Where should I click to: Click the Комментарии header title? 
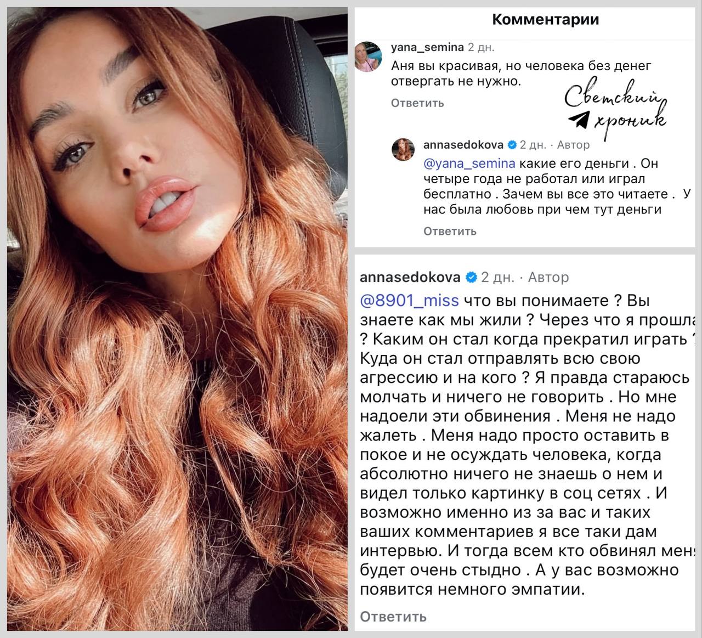click(546, 20)
